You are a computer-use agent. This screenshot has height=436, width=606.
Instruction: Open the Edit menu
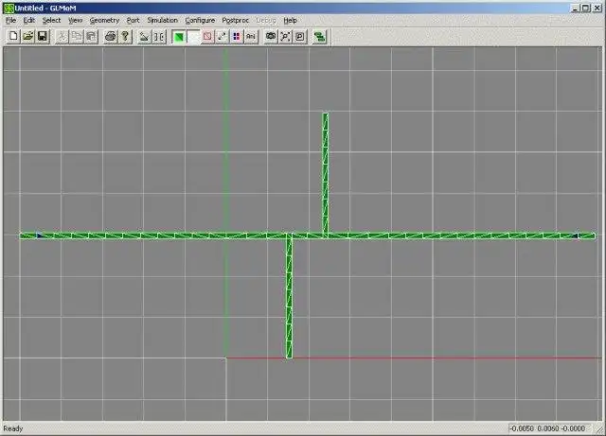point(29,20)
